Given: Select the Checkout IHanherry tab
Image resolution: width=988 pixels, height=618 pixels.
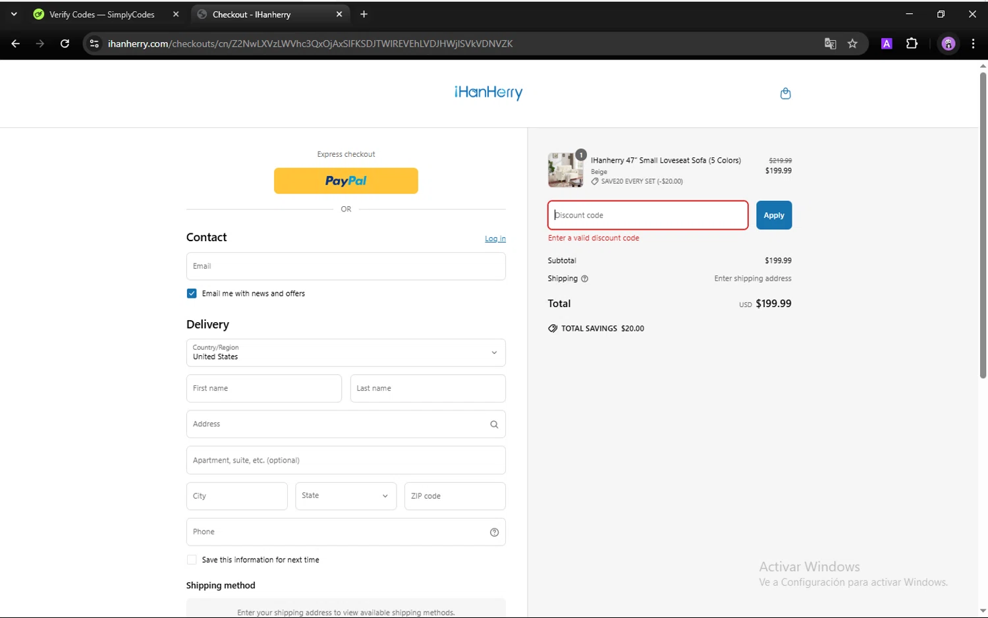Looking at the screenshot, I should click(270, 14).
